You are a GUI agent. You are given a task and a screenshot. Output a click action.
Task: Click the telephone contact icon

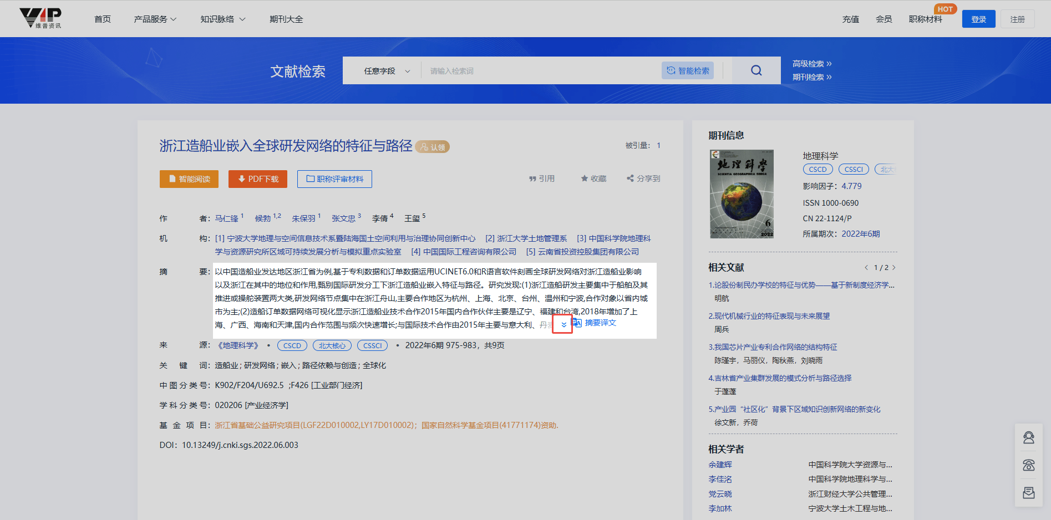coord(1029,465)
